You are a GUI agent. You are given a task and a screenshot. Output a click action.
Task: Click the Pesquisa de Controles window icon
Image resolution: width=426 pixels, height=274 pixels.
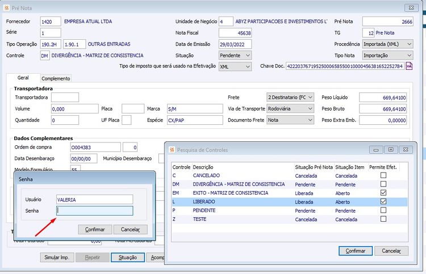pyautogui.click(x=170, y=150)
